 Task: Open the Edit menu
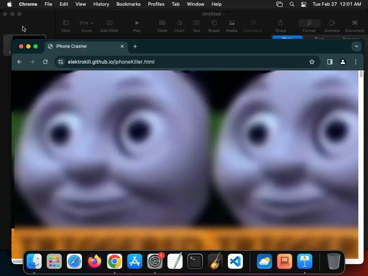[64, 4]
